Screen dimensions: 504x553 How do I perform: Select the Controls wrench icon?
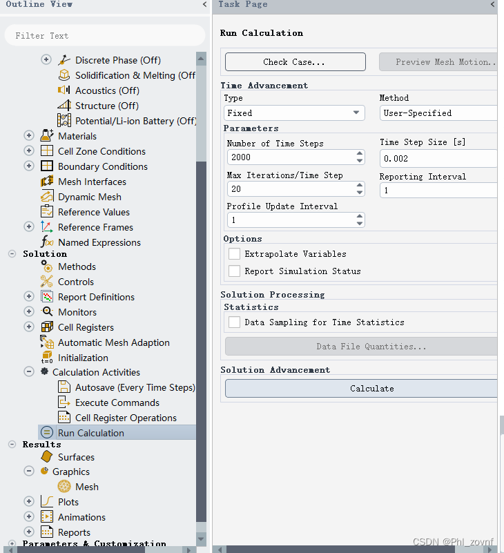(47, 282)
